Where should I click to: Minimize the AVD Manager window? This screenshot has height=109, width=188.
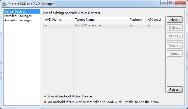tap(164, 3)
